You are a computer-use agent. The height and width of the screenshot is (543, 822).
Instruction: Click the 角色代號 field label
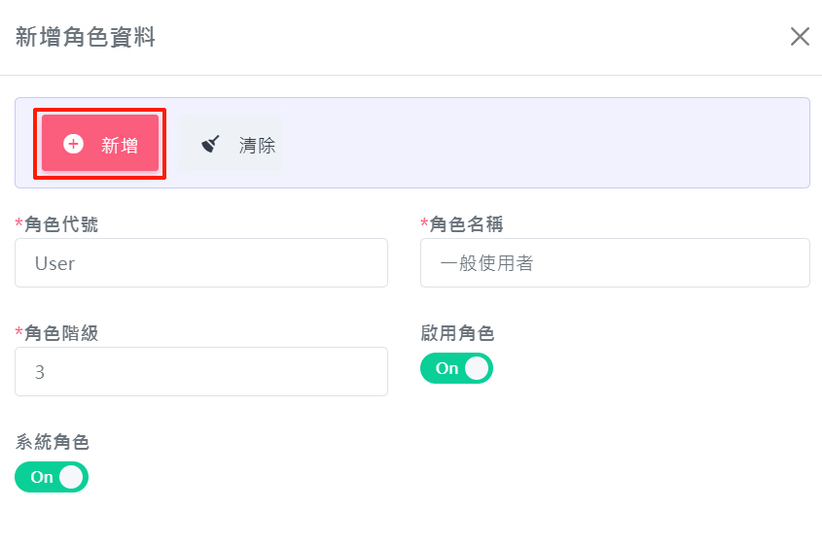click(60, 224)
